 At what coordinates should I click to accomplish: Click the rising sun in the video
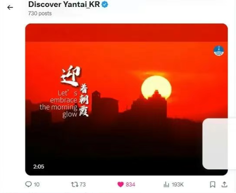[156, 87]
